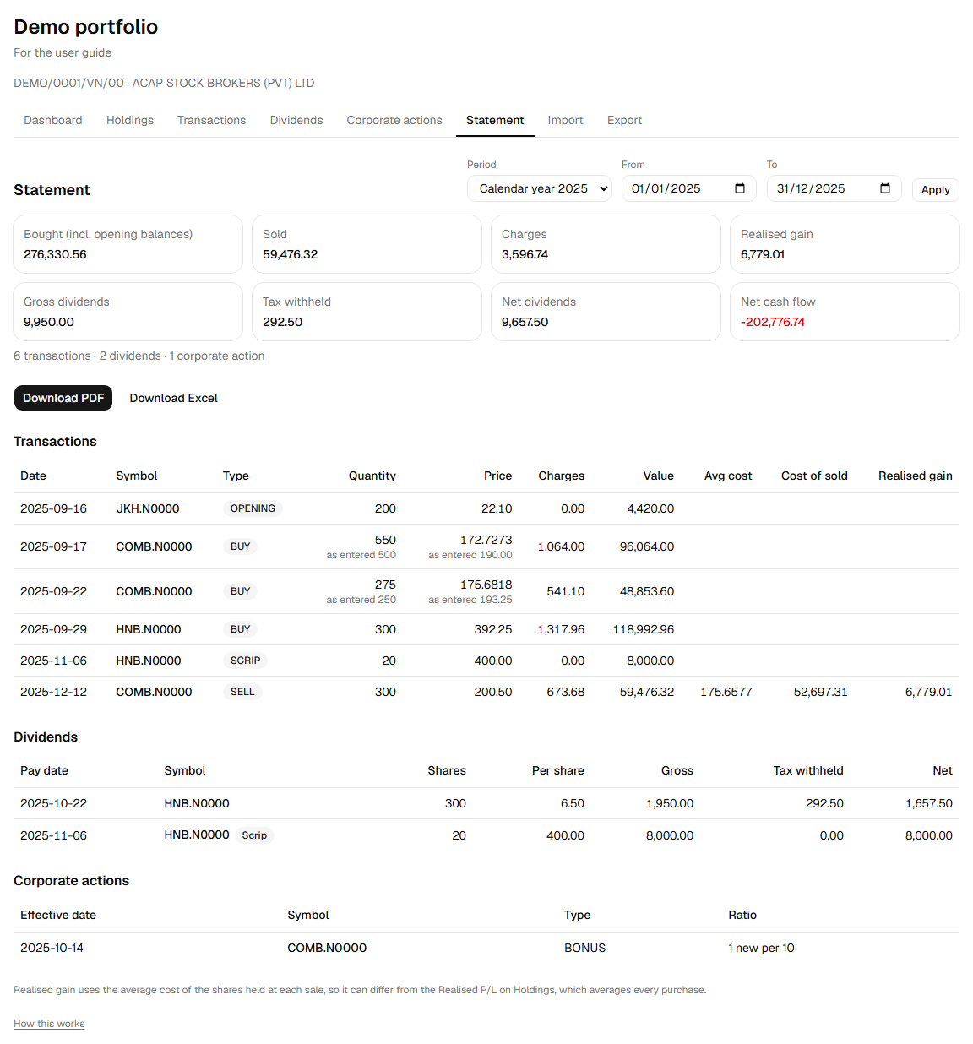Click the dividend pay date 2025-10-22
Screen dimensions: 973x1044
(53, 803)
